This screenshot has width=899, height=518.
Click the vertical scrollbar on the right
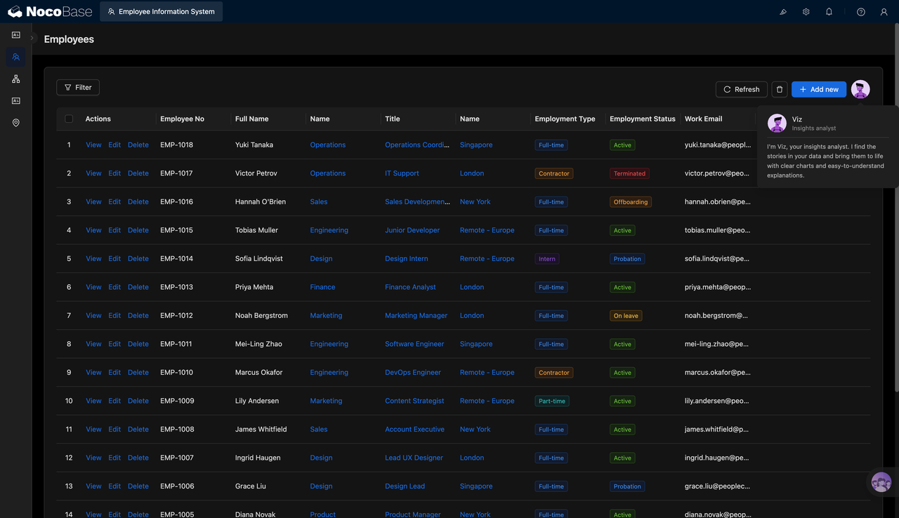(x=895, y=211)
